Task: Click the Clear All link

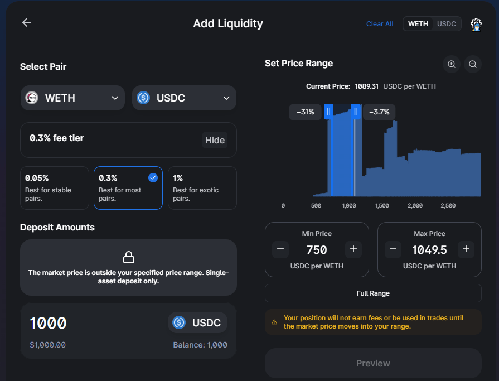Action: click(380, 24)
